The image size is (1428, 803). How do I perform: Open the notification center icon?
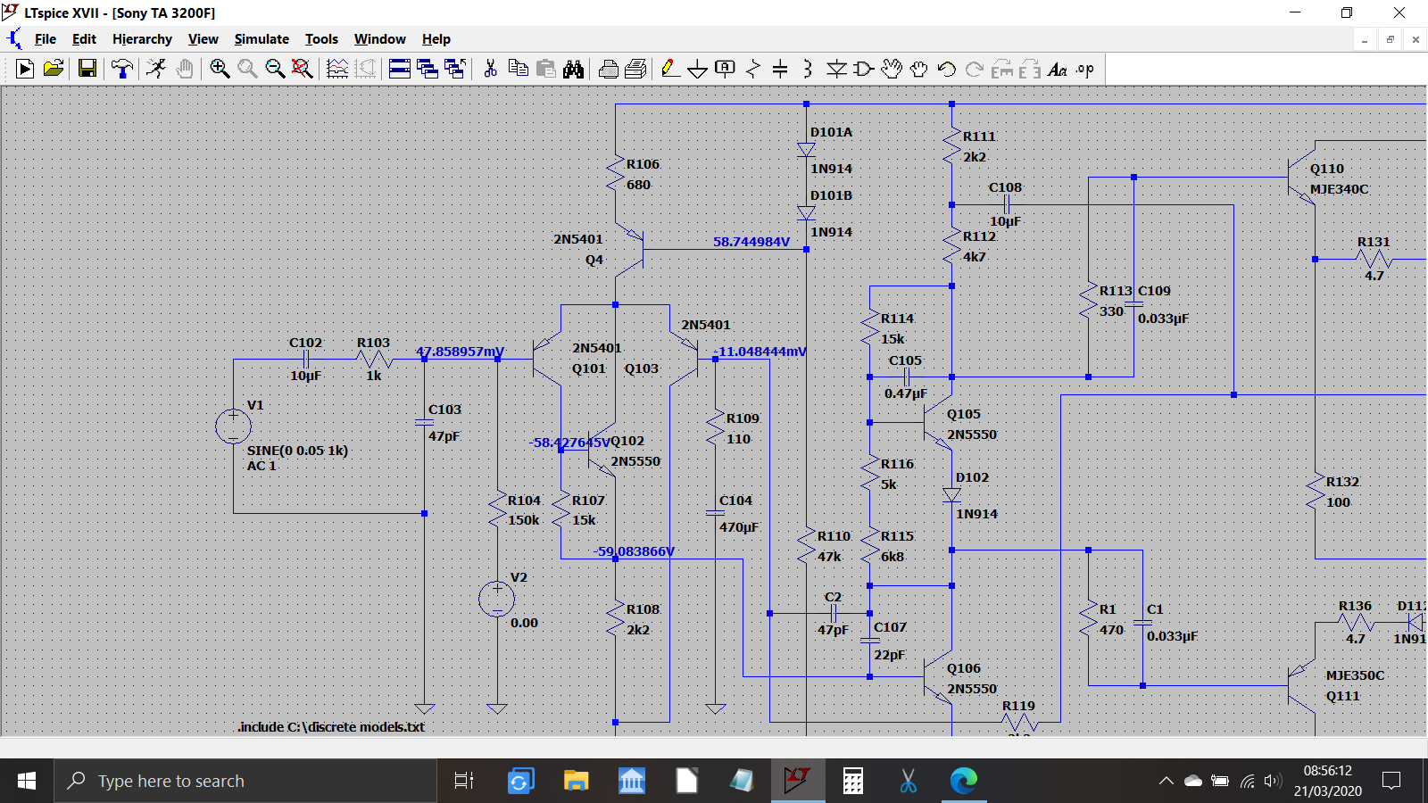pyautogui.click(x=1391, y=781)
